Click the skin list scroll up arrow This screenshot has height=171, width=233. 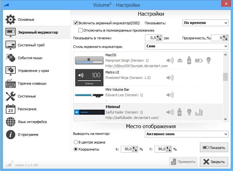pos(225,55)
